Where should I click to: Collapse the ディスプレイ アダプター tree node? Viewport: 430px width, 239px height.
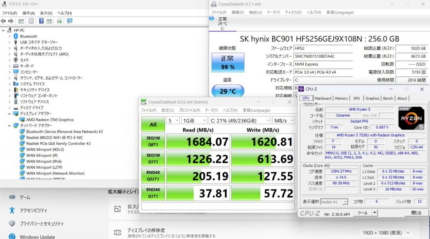tap(9, 114)
